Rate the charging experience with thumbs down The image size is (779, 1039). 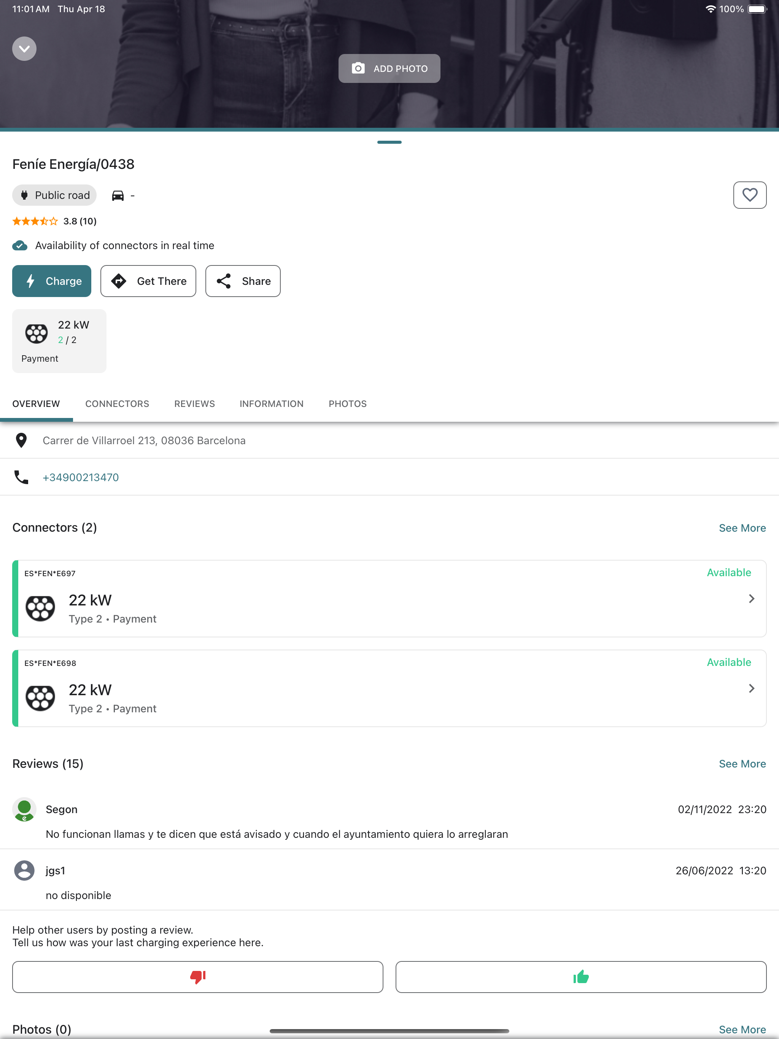click(x=197, y=977)
